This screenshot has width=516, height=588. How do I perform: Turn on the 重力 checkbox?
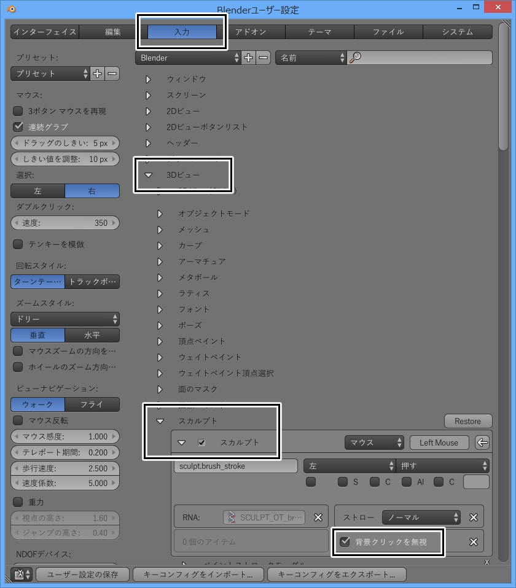18,501
